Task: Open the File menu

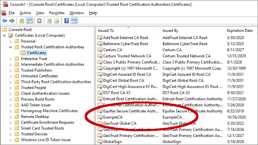Action: tap(12, 13)
